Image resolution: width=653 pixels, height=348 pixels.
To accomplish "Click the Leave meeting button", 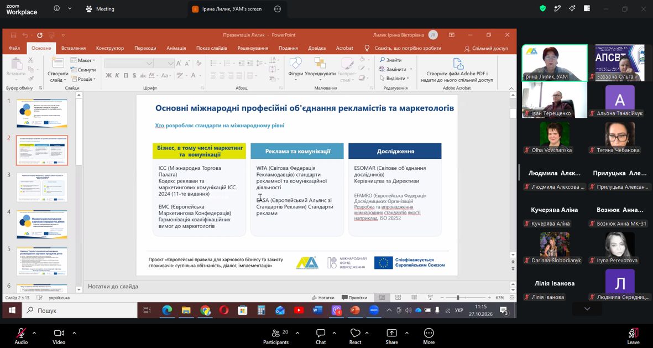I will click(634, 336).
